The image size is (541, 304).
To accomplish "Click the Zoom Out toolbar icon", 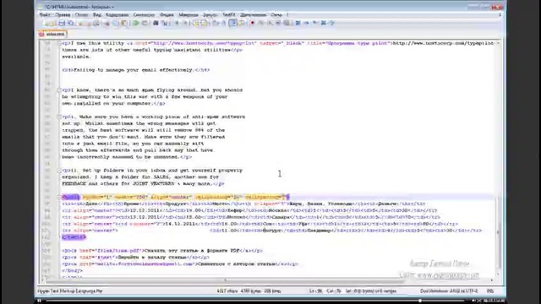I will 185,23.
